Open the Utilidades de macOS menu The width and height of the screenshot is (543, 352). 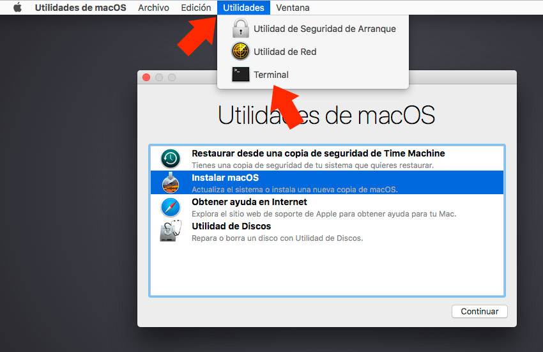coord(80,8)
